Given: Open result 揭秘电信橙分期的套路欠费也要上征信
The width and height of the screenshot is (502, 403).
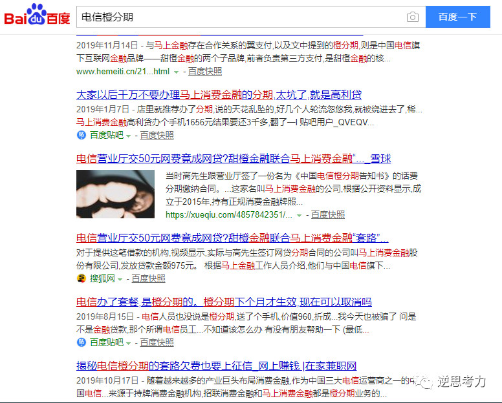Looking at the screenshot, I should point(217,366).
